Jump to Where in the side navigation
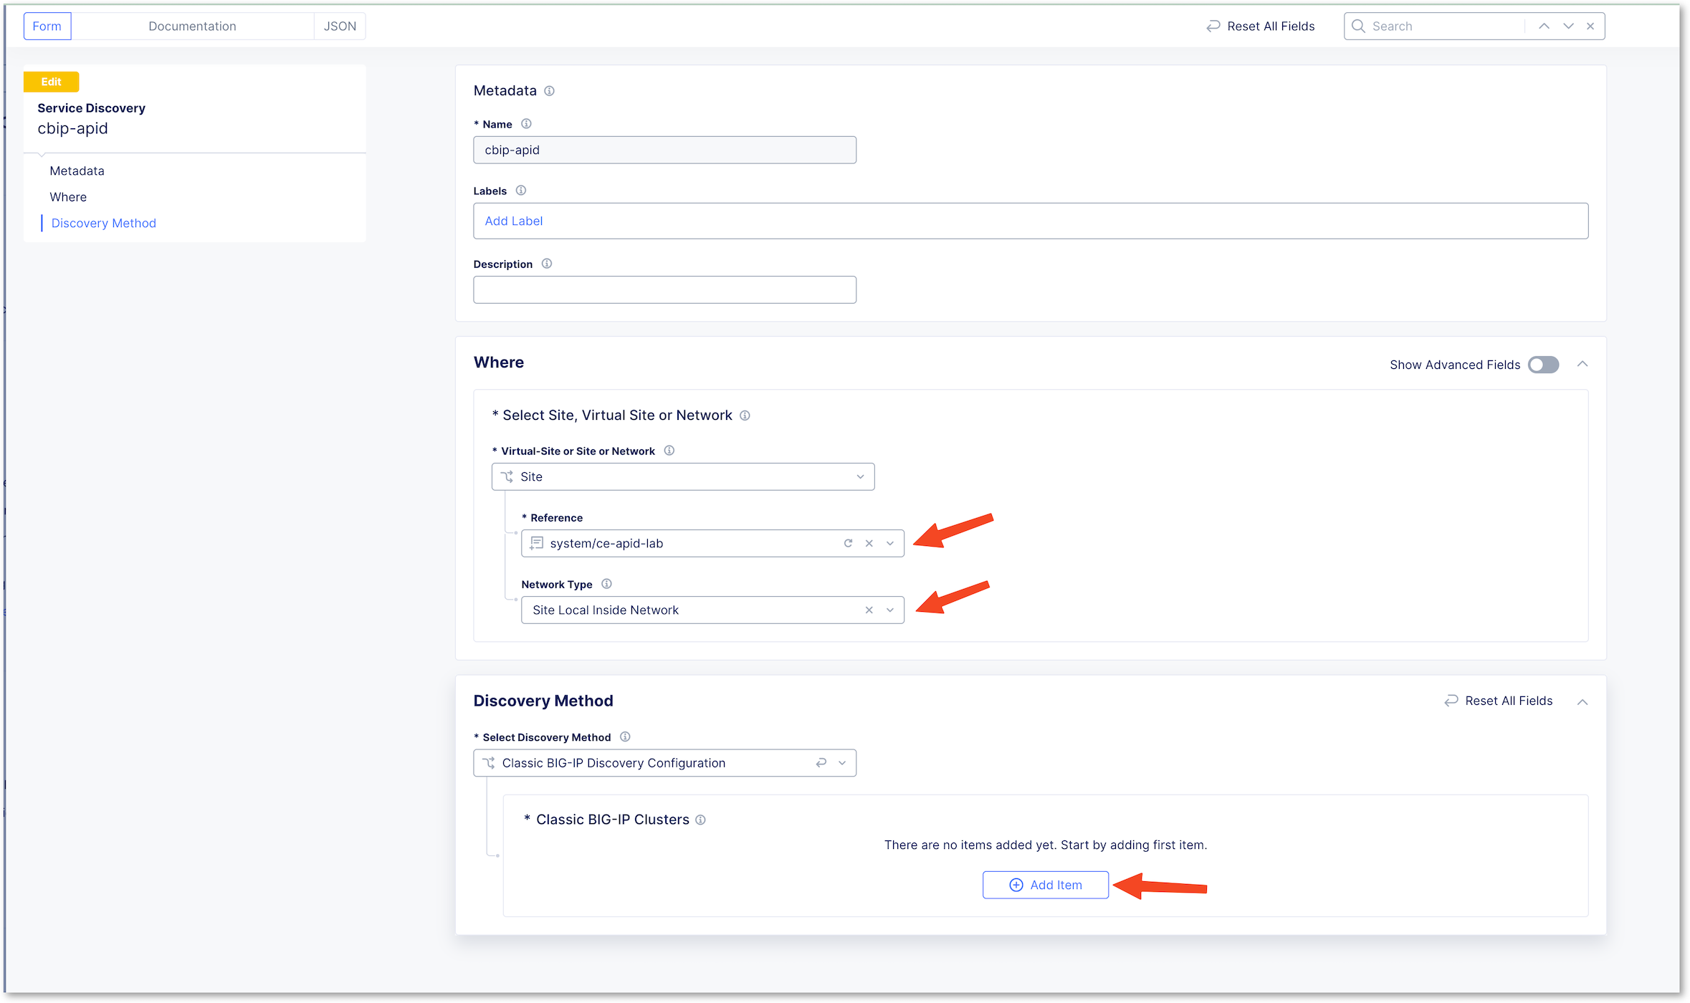The height and width of the screenshot is (1003, 1690). 68,197
